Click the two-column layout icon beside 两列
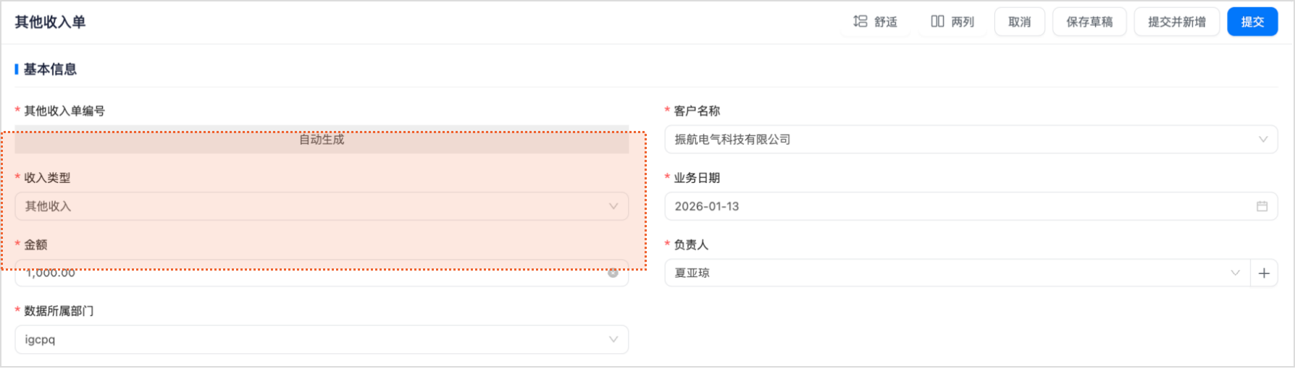Viewport: 1295px width, 369px height. pyautogui.click(x=937, y=22)
